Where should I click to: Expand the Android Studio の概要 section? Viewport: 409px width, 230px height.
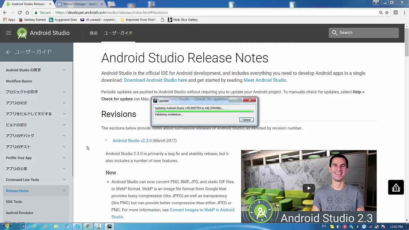64,70
